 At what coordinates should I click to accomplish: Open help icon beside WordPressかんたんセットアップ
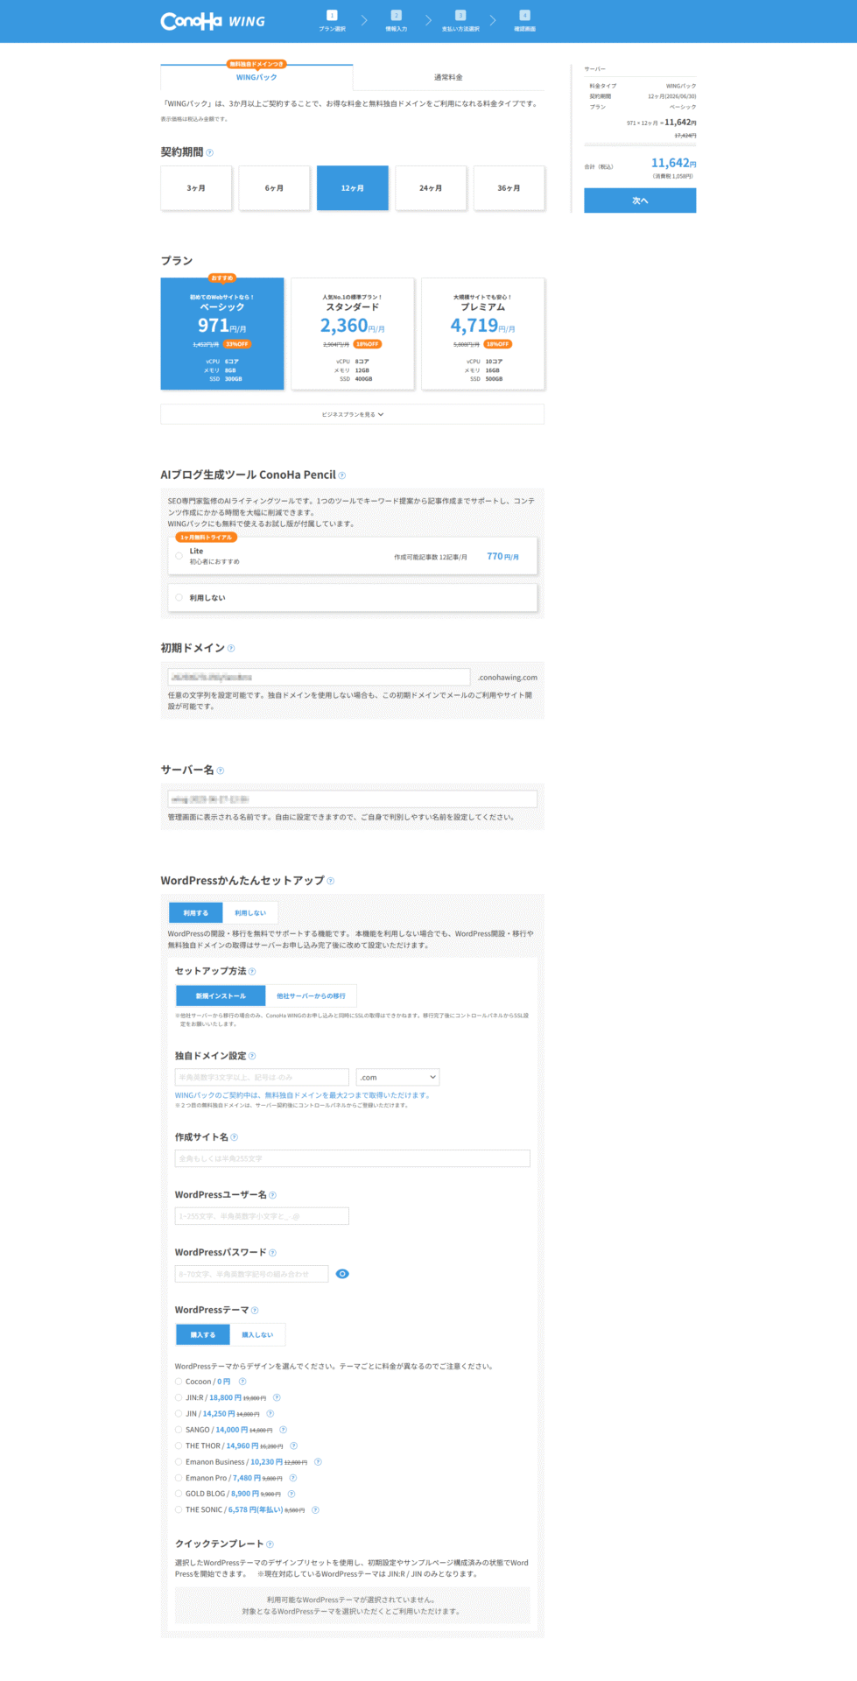(330, 881)
